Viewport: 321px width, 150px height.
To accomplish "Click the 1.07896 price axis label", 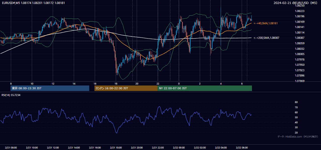I will click(x=300, y=75).
